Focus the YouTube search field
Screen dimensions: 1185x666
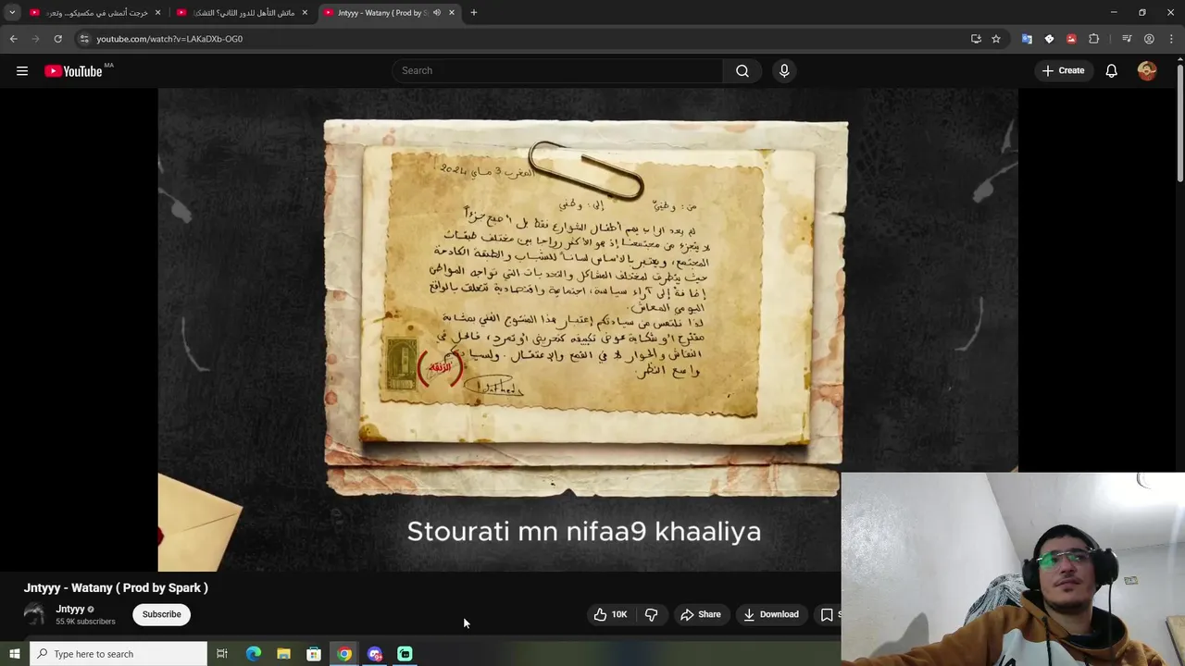pos(559,71)
